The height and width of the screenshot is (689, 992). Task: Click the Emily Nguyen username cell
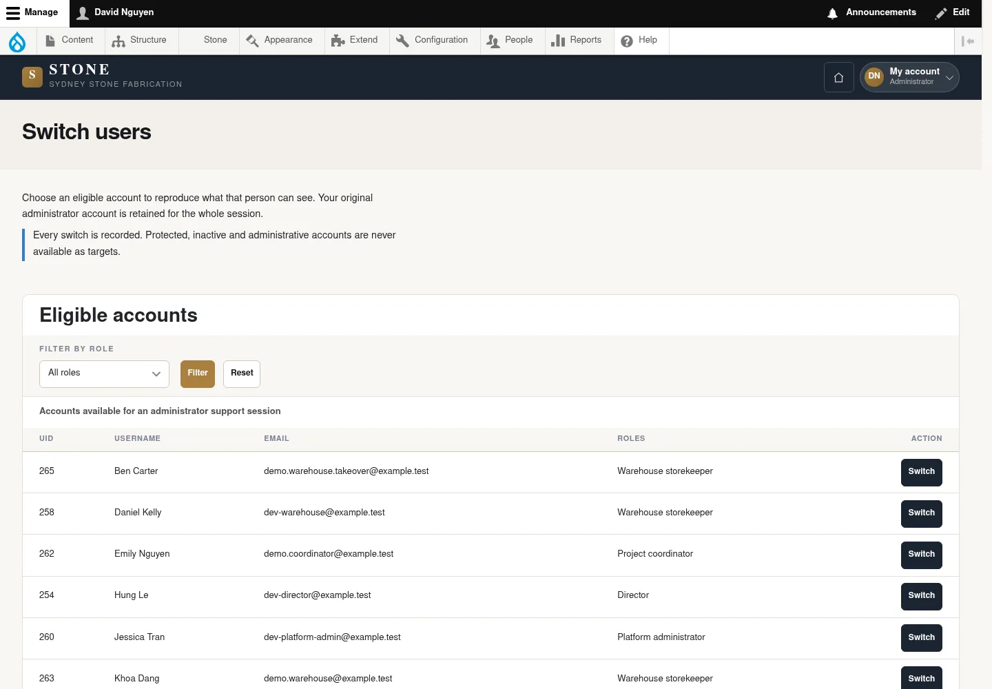(142, 554)
